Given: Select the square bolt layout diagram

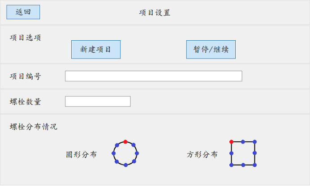Looking at the screenshot, I should coord(243,153).
